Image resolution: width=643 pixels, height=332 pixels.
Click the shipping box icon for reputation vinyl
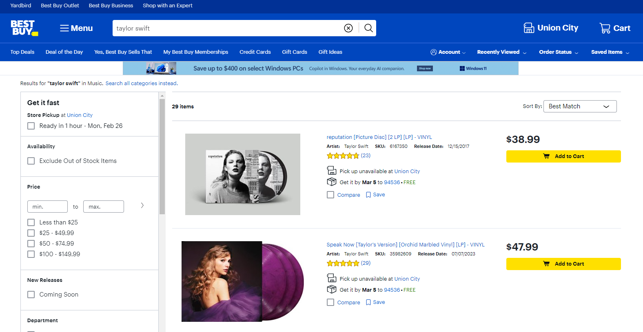[332, 182]
